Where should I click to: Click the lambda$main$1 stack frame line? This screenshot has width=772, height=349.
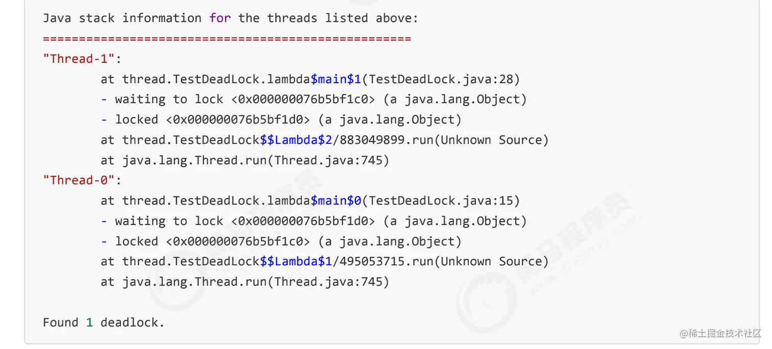pos(310,79)
